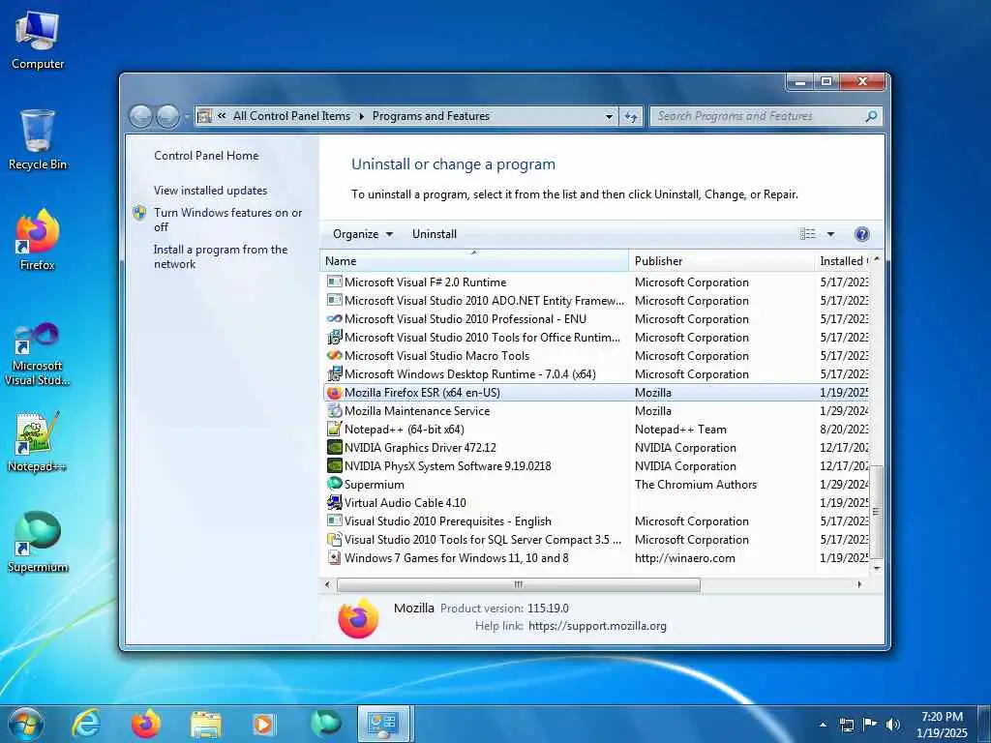Image resolution: width=991 pixels, height=743 pixels.
Task: Select the Firefox desktop shortcut
Action: pos(38,240)
